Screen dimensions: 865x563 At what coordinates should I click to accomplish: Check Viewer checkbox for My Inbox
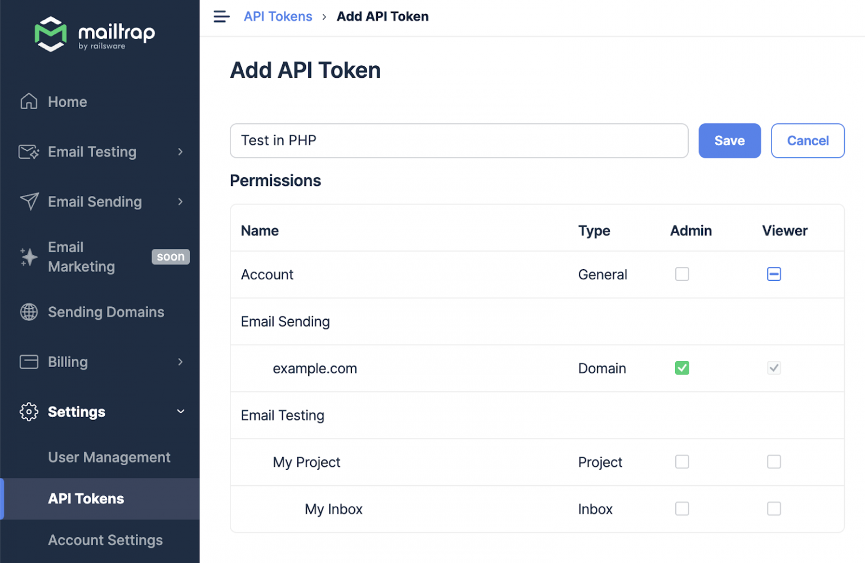[x=774, y=509]
